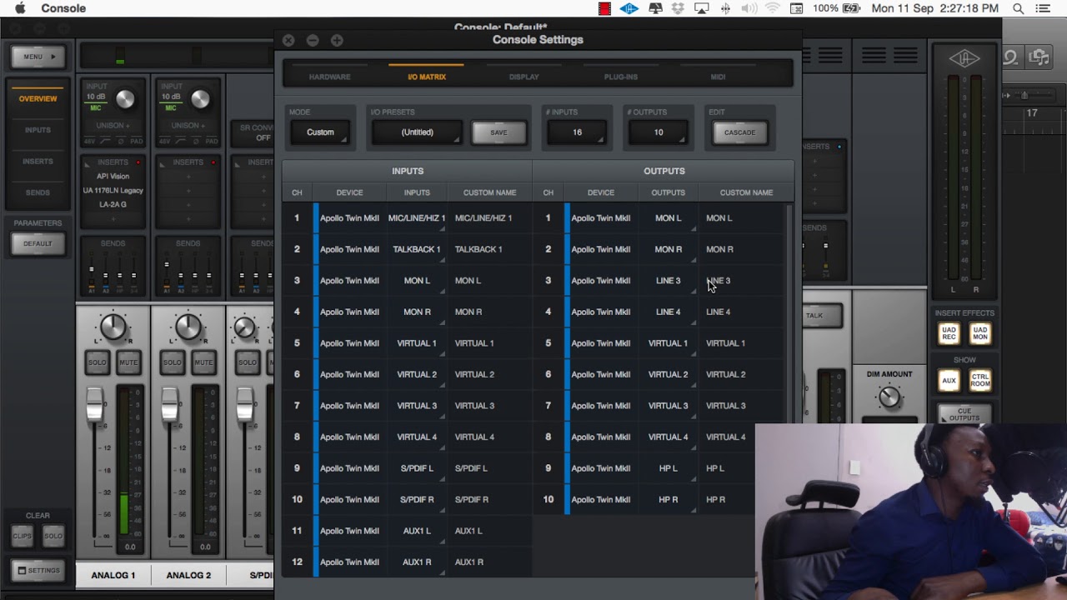Click the ANALOG 1 volume fader
The height and width of the screenshot is (600, 1067).
coord(94,403)
